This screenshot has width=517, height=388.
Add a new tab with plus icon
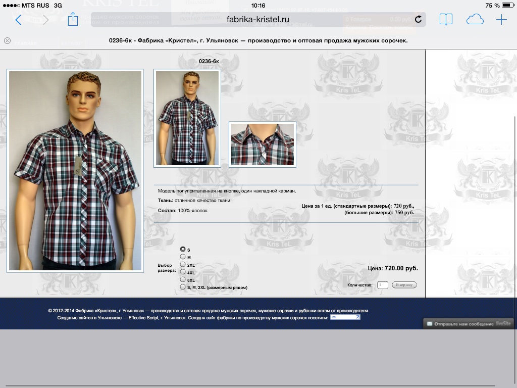[x=501, y=20]
